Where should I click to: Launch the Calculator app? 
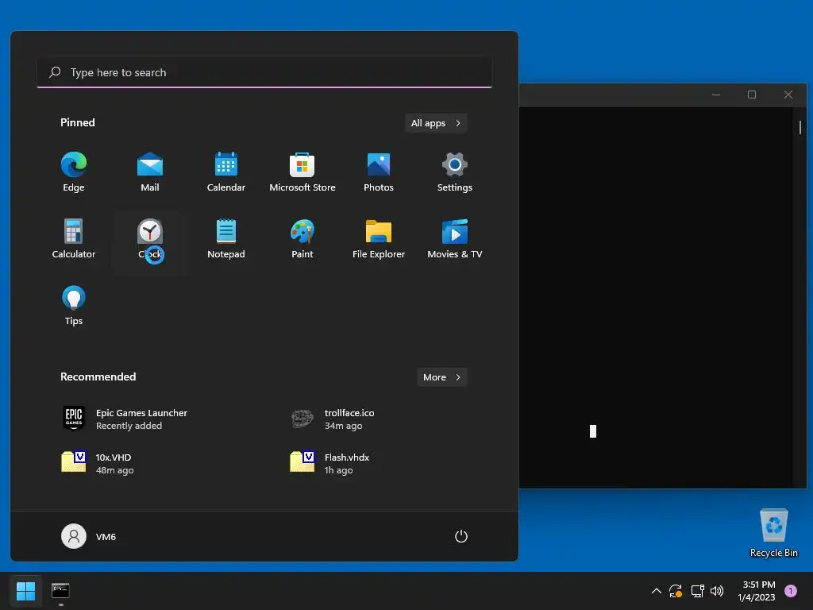(74, 238)
